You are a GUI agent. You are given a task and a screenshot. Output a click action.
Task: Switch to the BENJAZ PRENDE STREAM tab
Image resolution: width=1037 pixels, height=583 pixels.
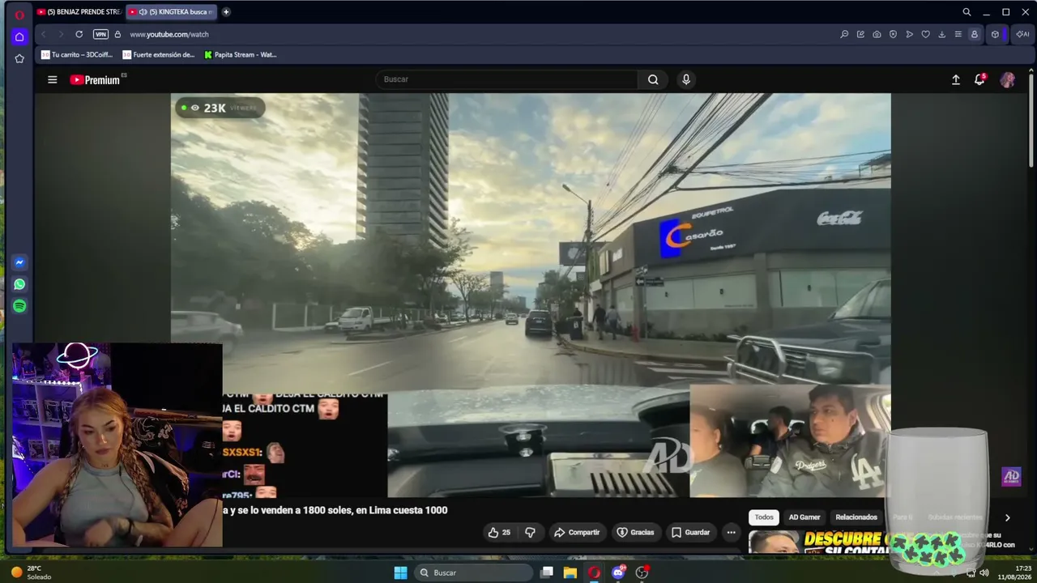coord(79,12)
